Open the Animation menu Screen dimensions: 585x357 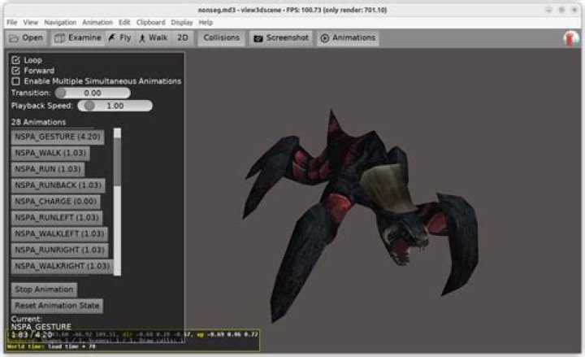[97, 23]
